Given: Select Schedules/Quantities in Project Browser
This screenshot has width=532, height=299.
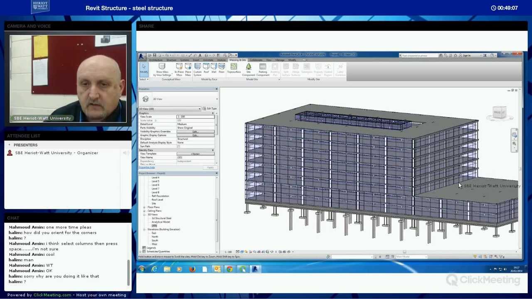Looking at the screenshot, I should 158,252.
